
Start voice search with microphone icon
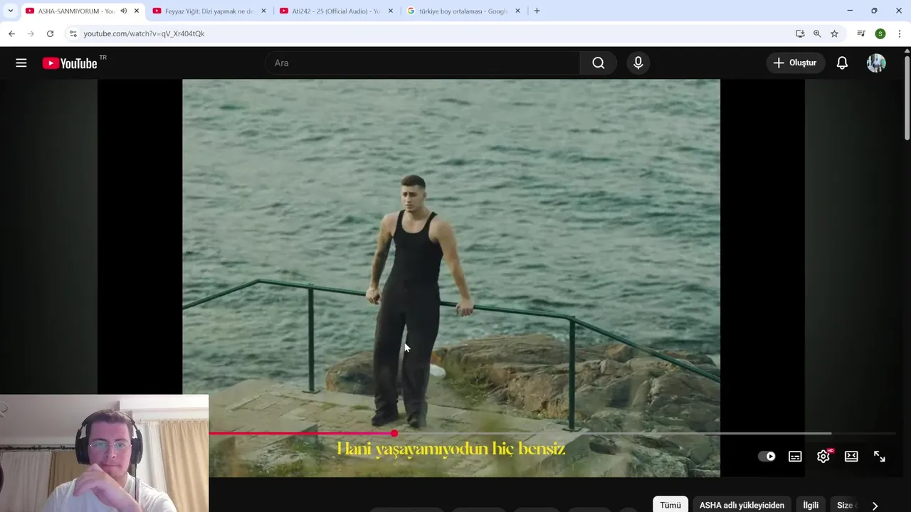point(638,63)
